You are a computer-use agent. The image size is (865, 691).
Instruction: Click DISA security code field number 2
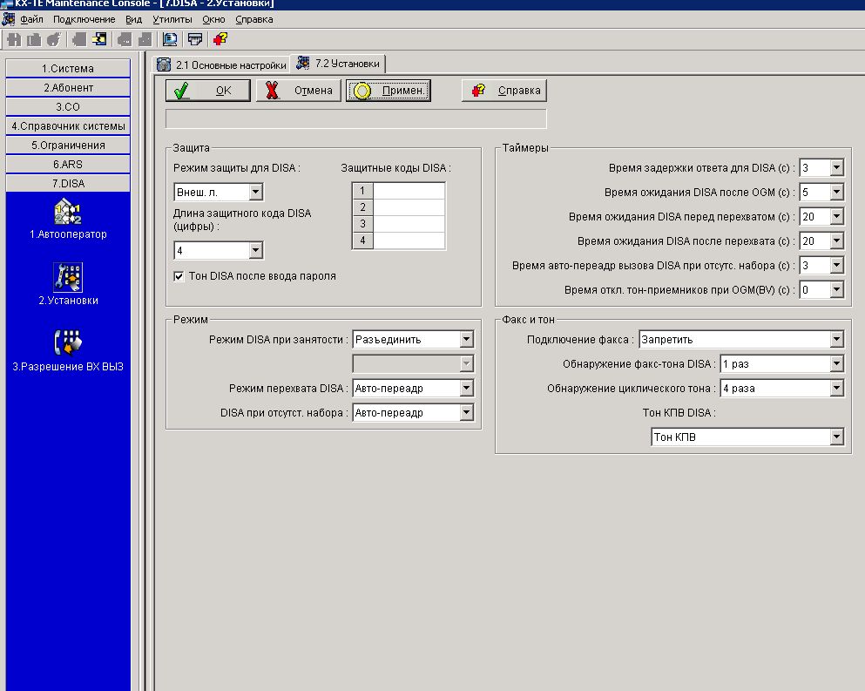tap(409, 207)
